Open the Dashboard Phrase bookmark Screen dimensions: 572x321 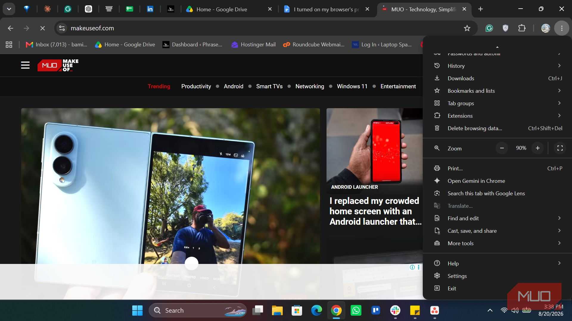192,45
